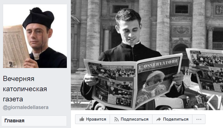The width and height of the screenshot is (223, 128).
Task: Select the Главная tab in the sidebar
Action: tap(34, 121)
